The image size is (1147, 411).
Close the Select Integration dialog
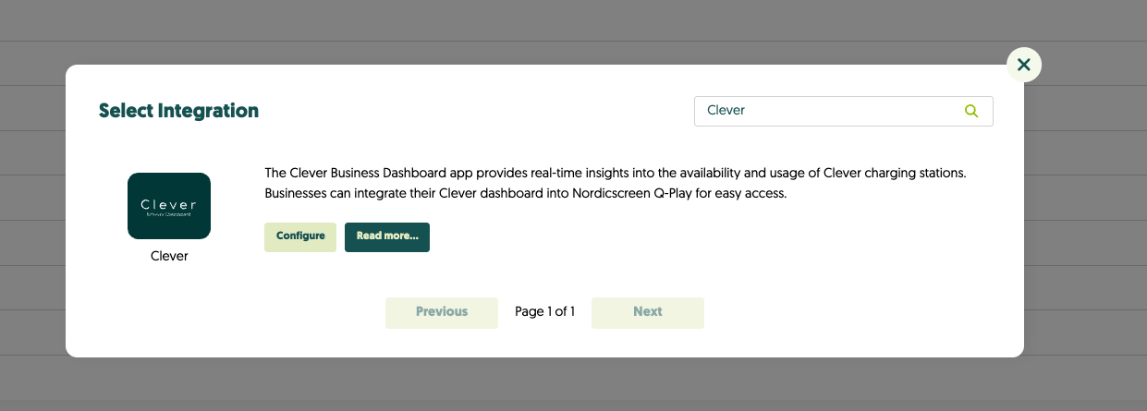(1023, 65)
